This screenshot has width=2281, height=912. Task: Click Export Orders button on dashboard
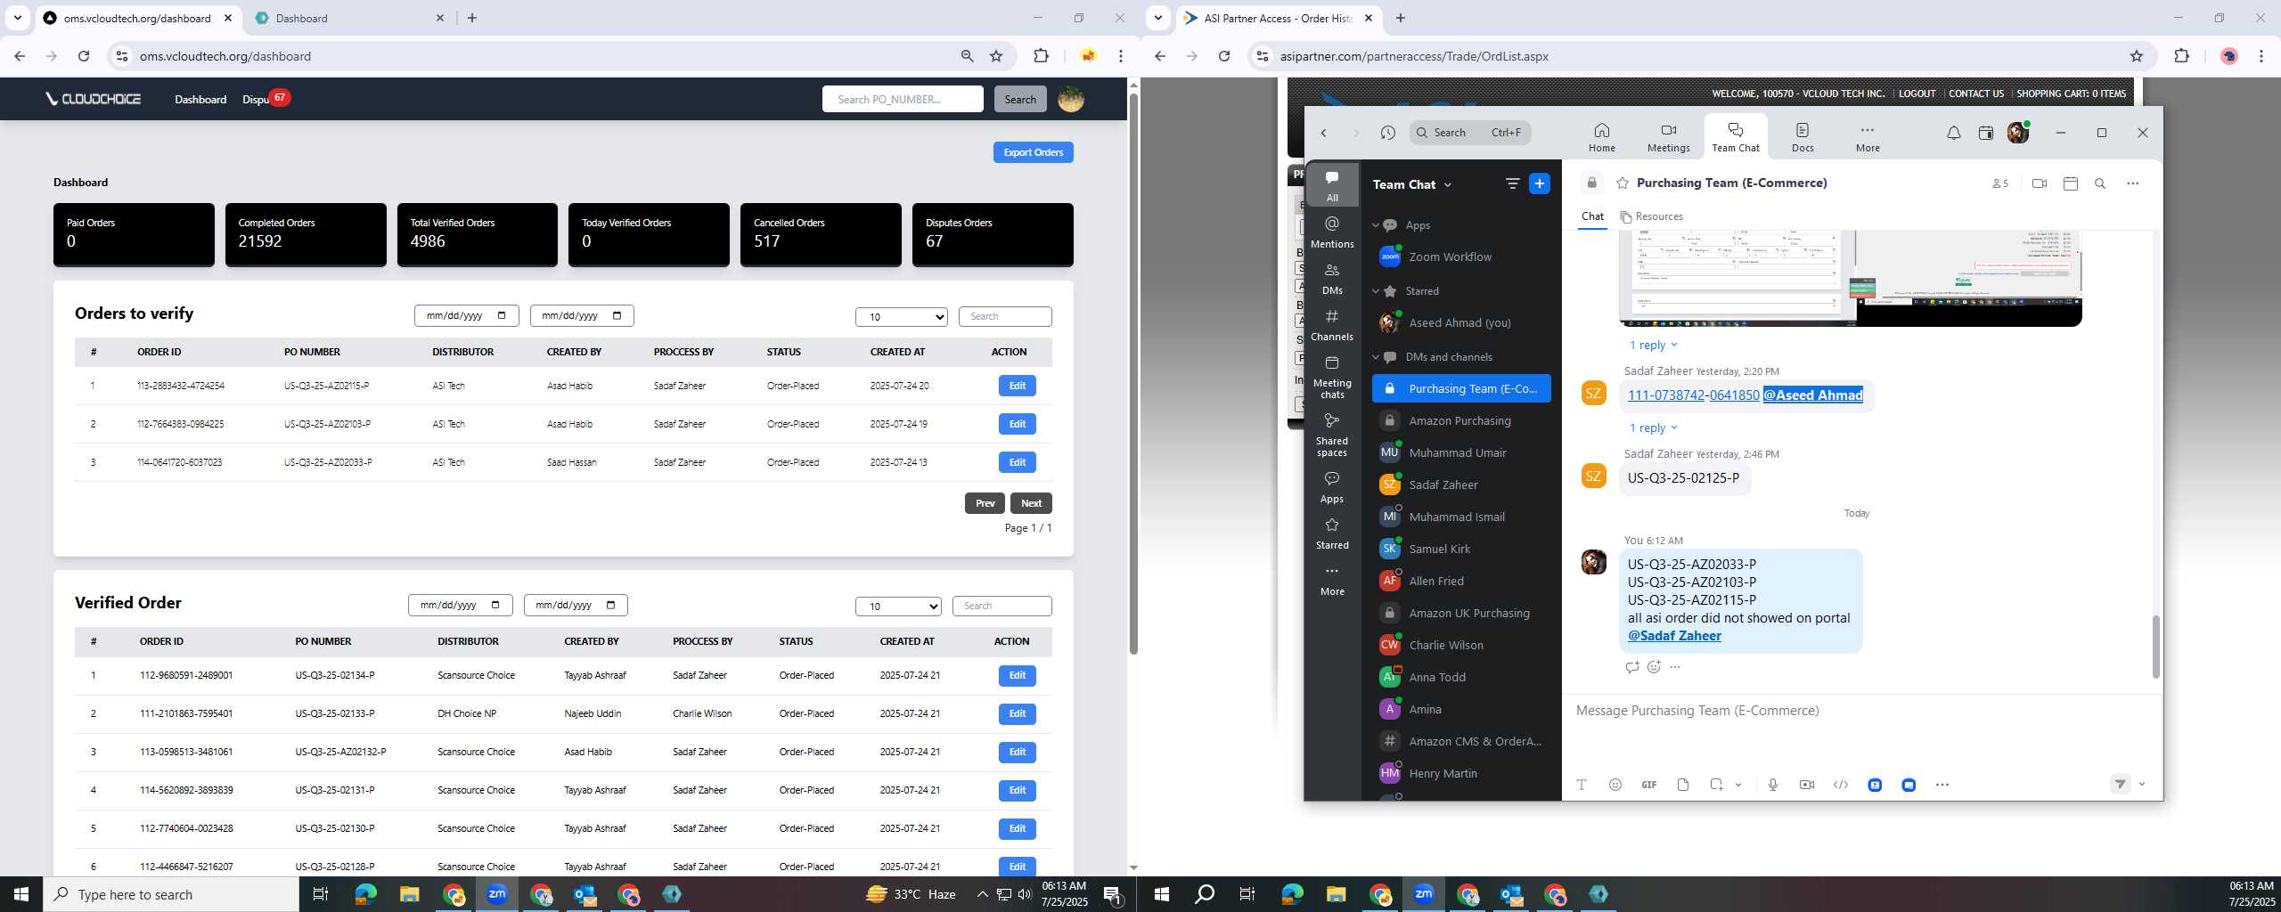click(1033, 152)
